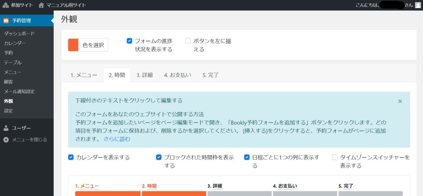Click the orange color swatch
Image resolution: width=423 pixels, height=196 pixels.
coord(73,45)
